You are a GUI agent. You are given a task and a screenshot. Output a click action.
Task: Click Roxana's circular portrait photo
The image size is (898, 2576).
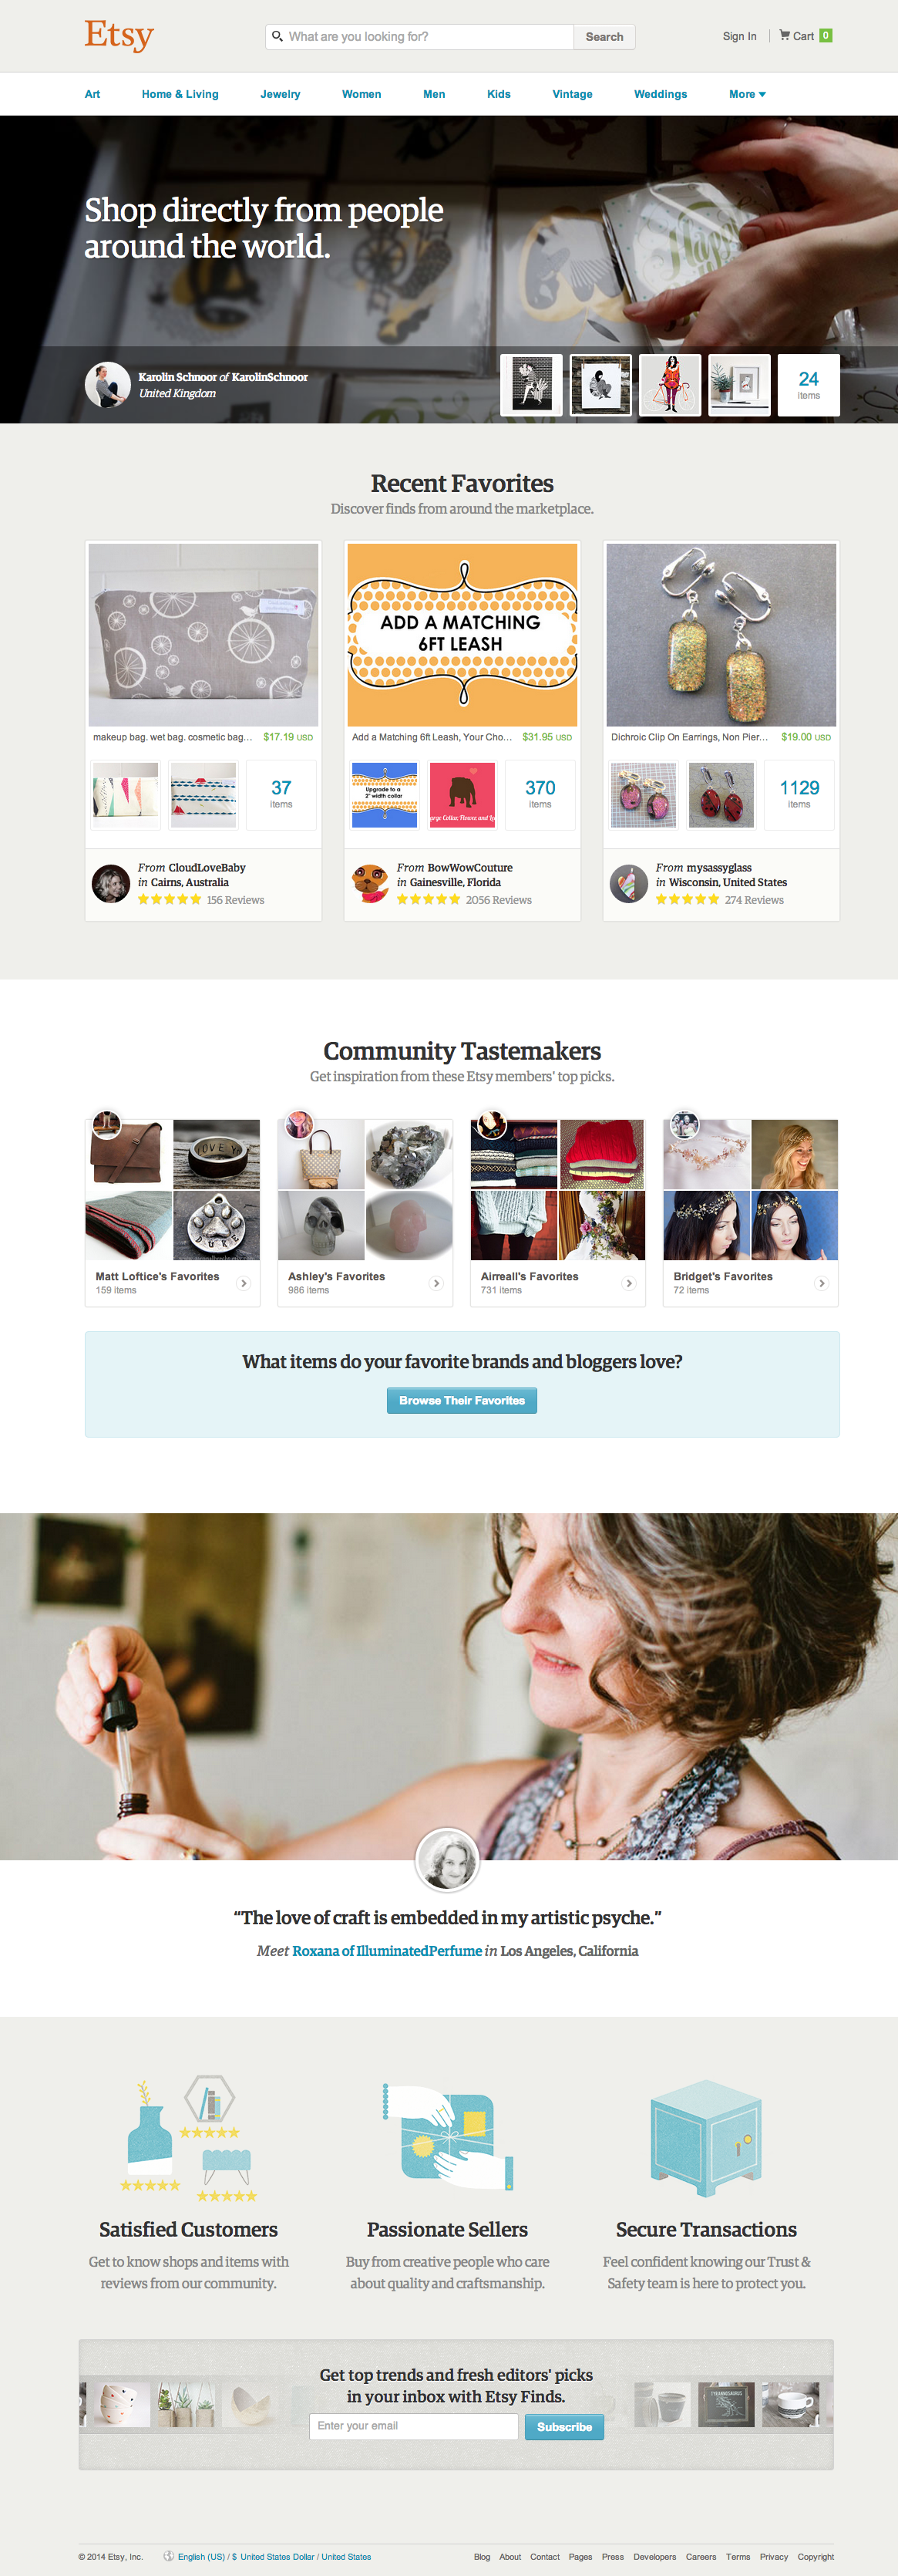[x=448, y=1860]
